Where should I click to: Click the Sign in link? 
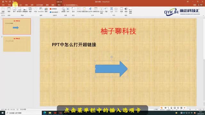195,5
